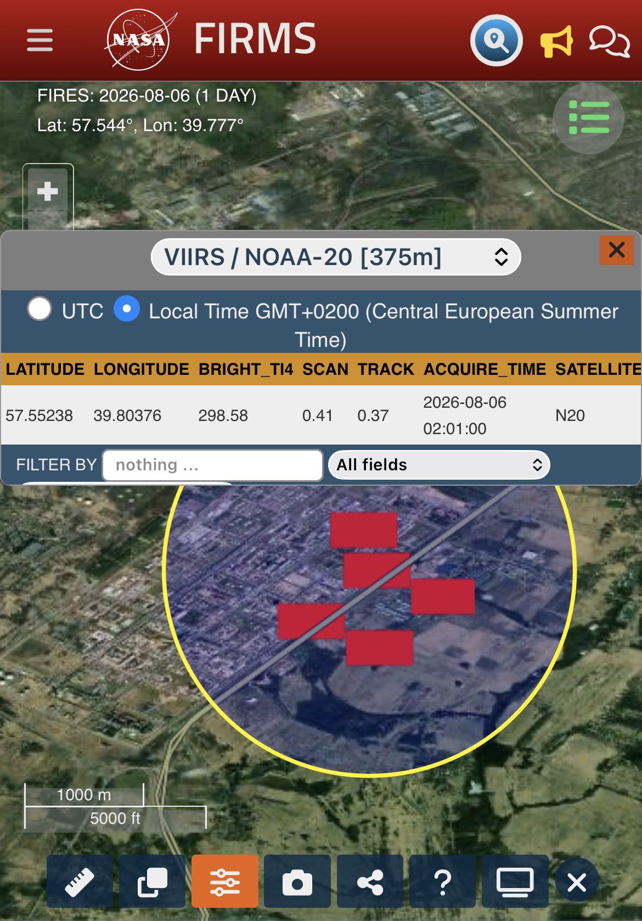The image size is (642, 921).
Task: Click the scan value 0.41
Action: [x=318, y=415]
